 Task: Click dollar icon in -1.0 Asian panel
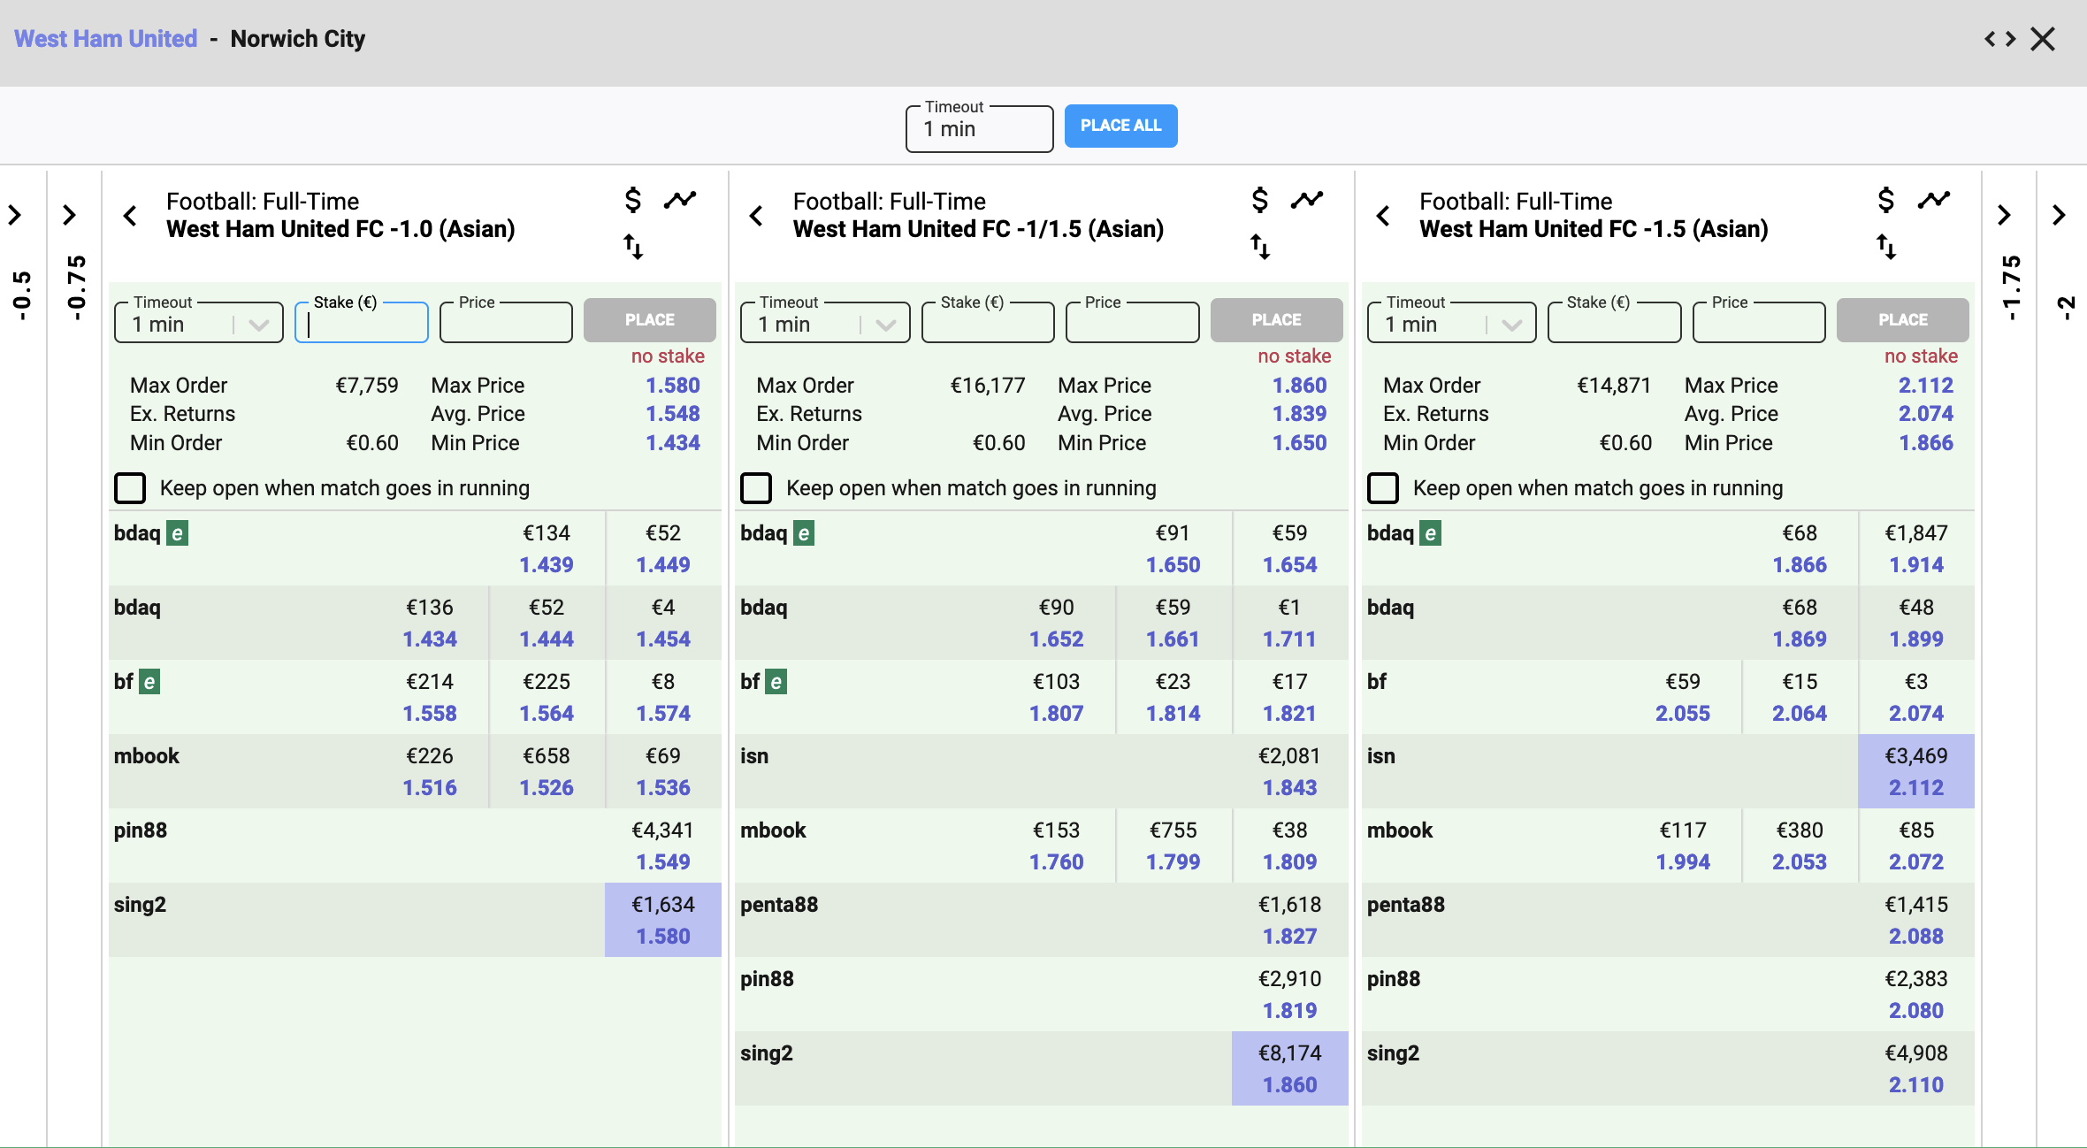click(632, 200)
